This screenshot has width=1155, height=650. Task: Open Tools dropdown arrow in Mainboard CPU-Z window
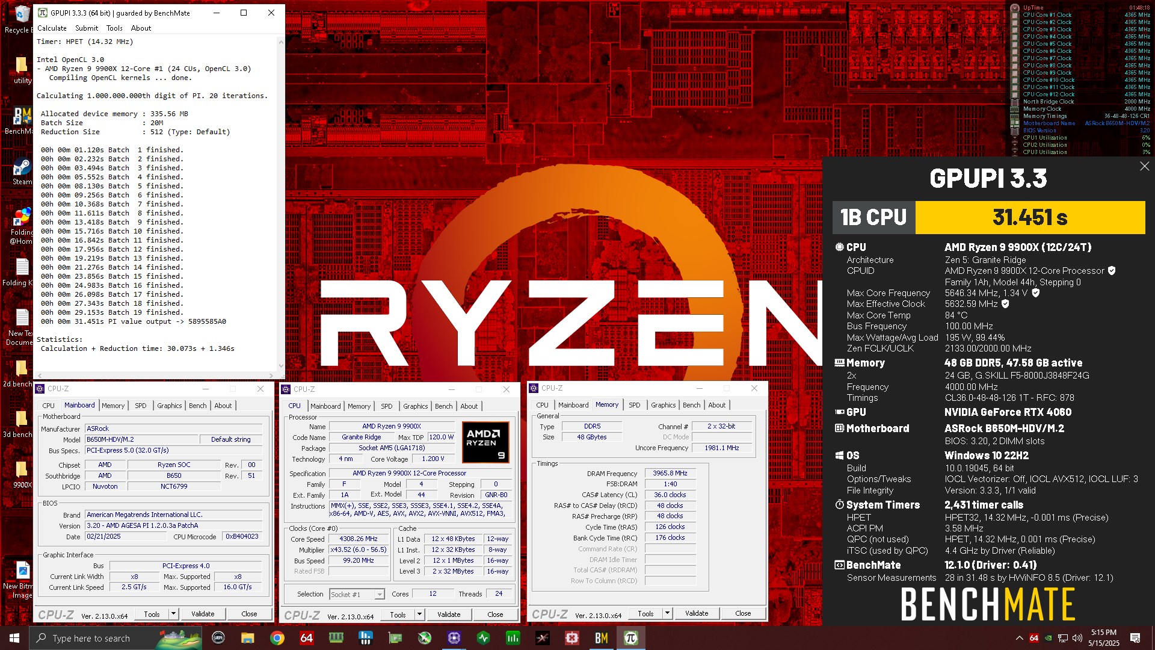pos(174,614)
